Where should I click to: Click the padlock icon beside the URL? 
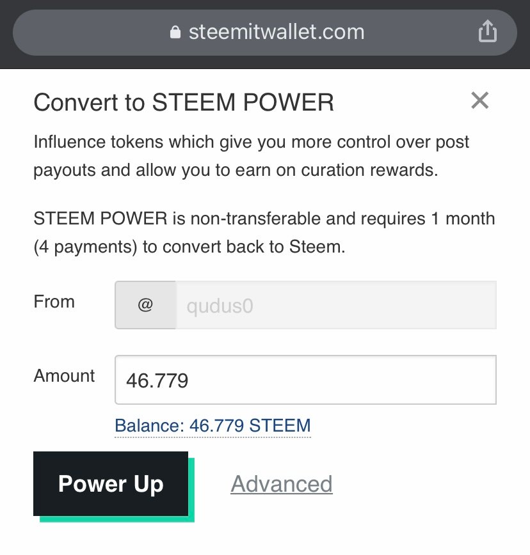[x=175, y=33]
